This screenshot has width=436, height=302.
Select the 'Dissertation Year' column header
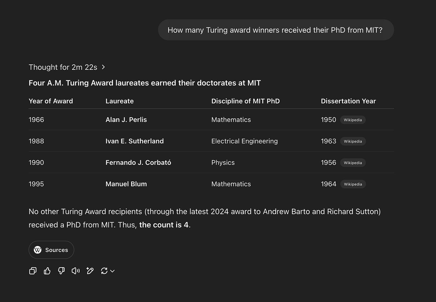pos(348,101)
